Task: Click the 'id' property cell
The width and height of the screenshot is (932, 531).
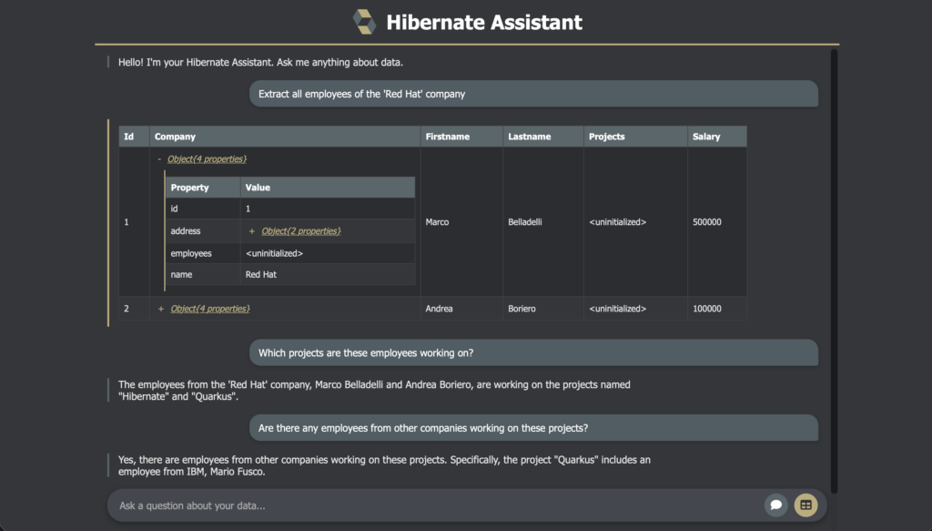Action: coord(203,209)
